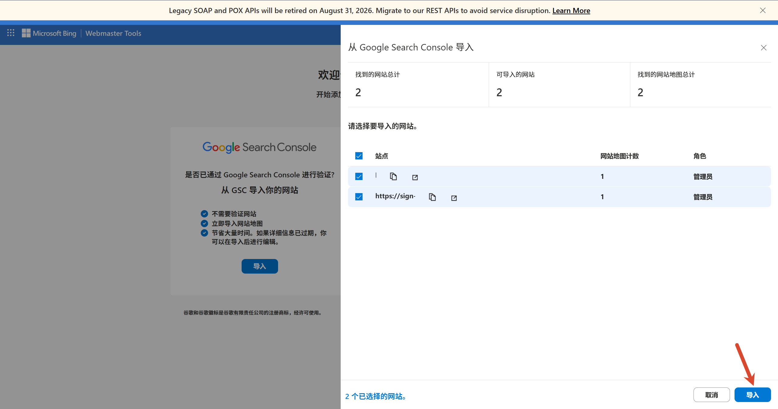The width and height of the screenshot is (778, 409).
Task: Click the sitemap count in the https://sign- row
Action: [x=602, y=197]
